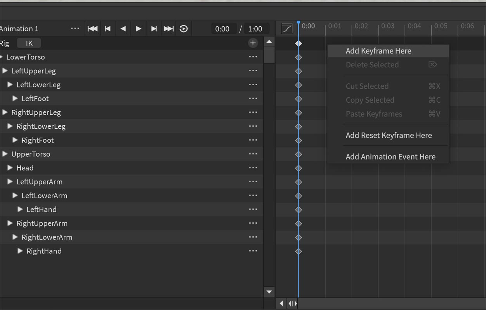This screenshot has height=310, width=486.
Task: Open LeftLowerArm track options menu
Action: 253,195
